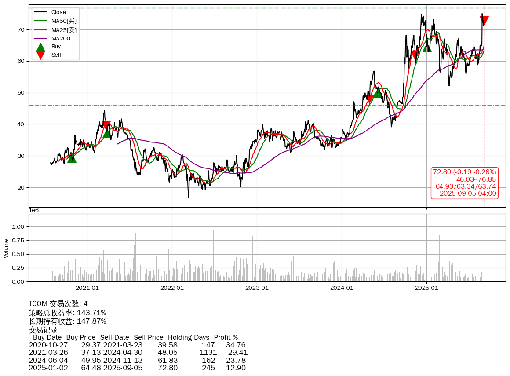This screenshot has width=510, height=376.
Task: Click the green Buy marker at early 2025
Action: coord(427,47)
